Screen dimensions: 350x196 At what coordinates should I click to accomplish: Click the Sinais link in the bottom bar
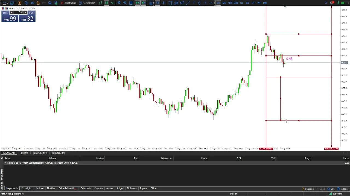point(320,189)
